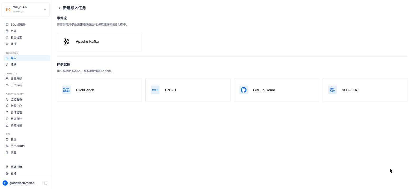Click the 告警中心 alarm icon
Screen dimensions: 413x189
[x=7, y=106]
